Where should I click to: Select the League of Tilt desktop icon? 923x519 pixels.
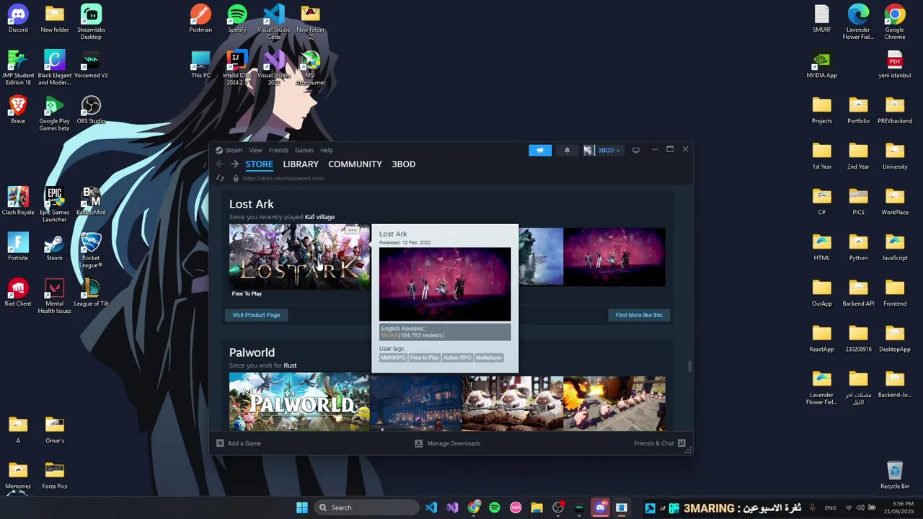click(x=91, y=293)
